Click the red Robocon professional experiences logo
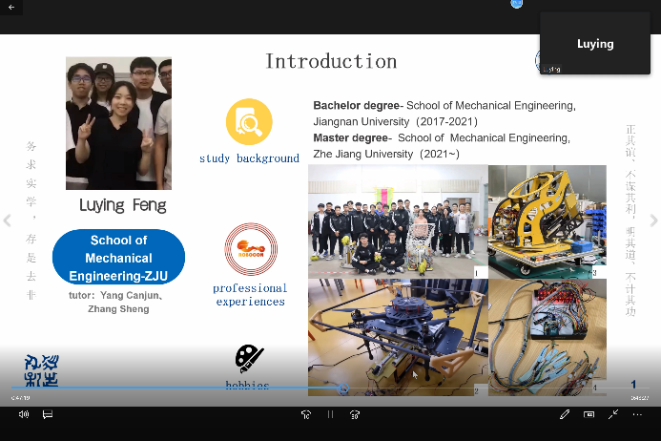 (x=250, y=249)
